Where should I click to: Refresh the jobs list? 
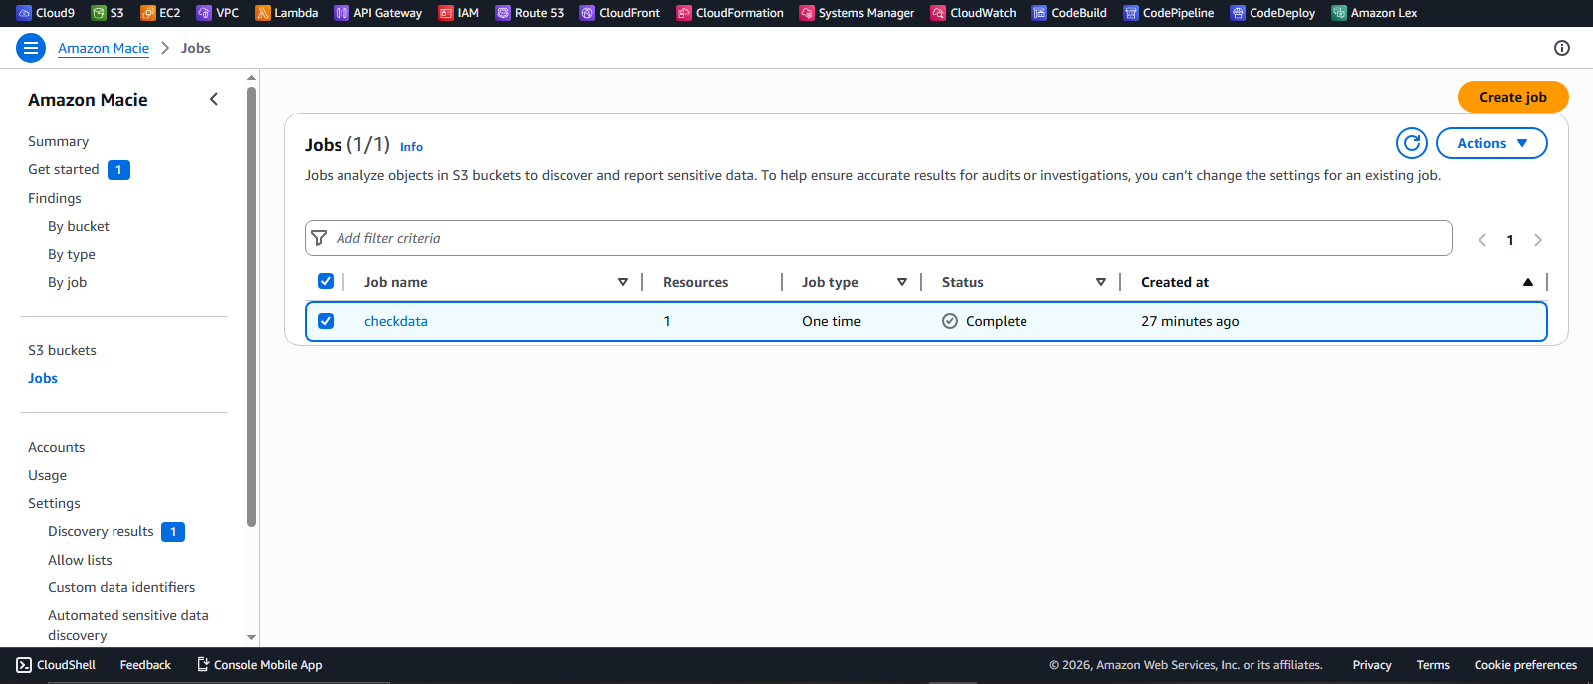click(1412, 143)
